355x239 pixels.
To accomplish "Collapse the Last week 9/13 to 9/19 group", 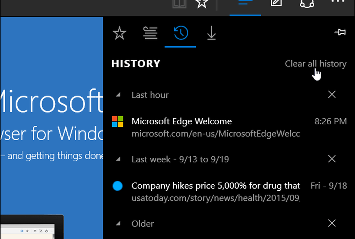I will (118, 159).
